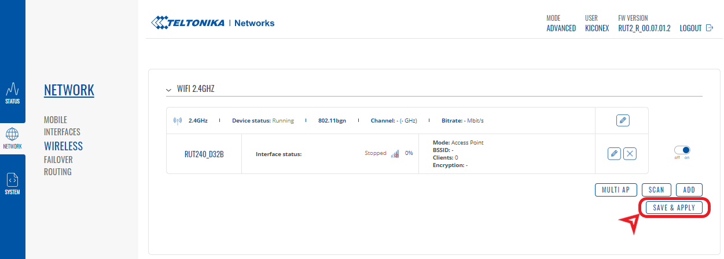Select Interfaces in the Network menu
This screenshot has width=724, height=259.
(x=62, y=132)
